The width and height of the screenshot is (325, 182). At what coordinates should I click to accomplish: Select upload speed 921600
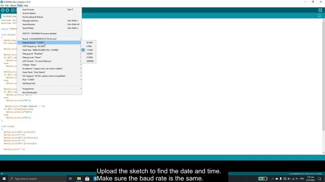coord(88,42)
